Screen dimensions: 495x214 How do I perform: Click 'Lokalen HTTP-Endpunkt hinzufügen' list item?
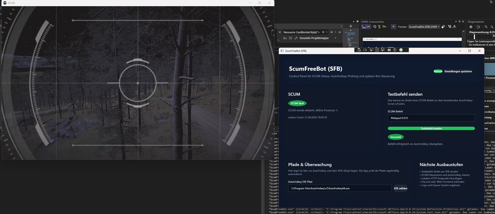pos(442,178)
